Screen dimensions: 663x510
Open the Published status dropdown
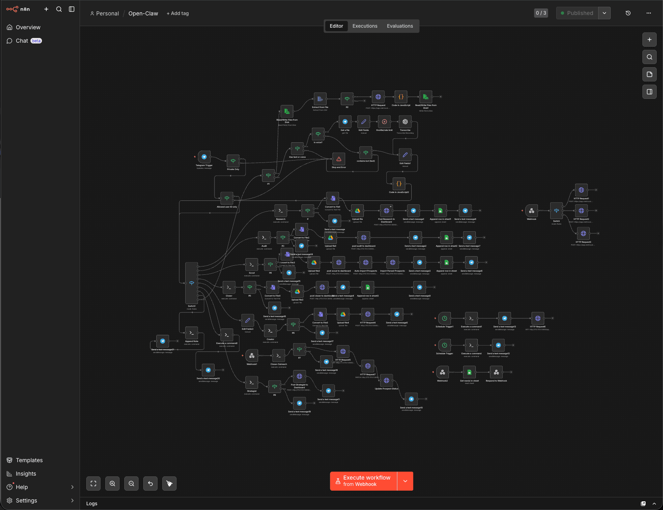(604, 13)
